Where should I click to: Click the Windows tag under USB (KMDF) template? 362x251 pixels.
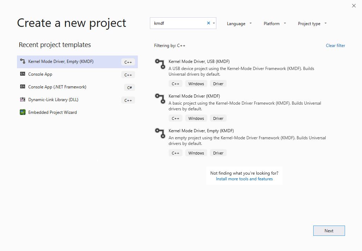(196, 83)
